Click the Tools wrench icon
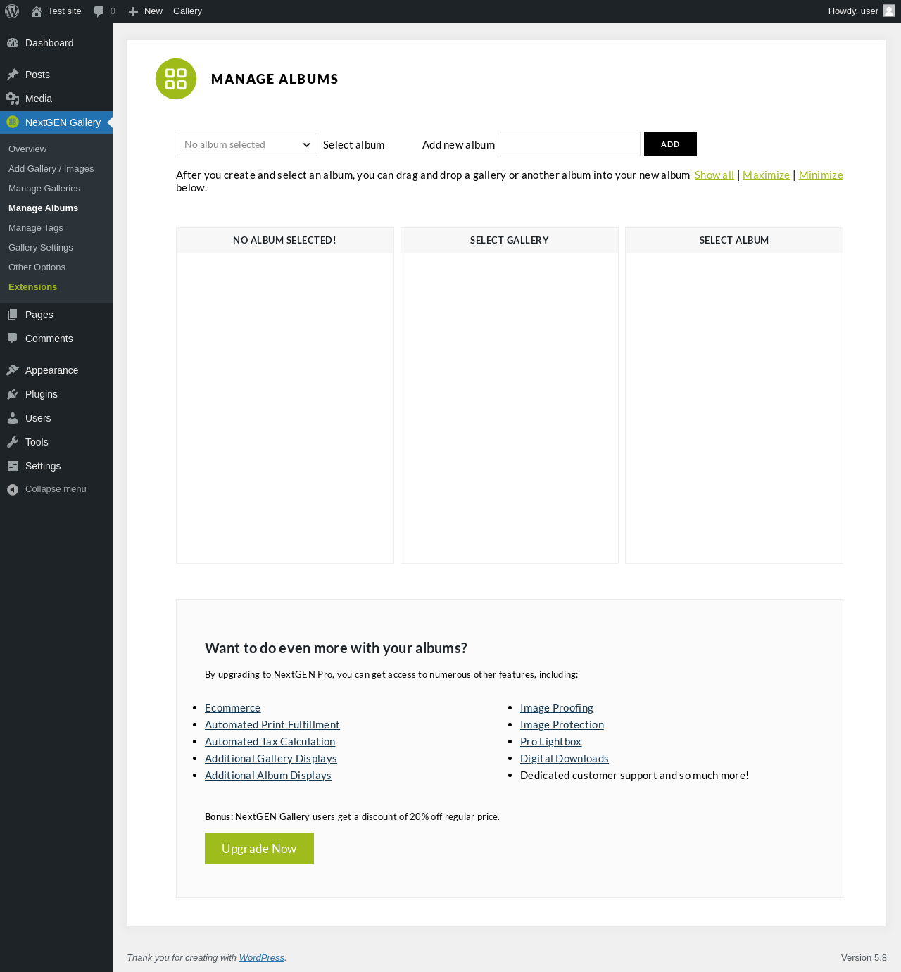Screen dimensions: 901x972 click(x=13, y=442)
